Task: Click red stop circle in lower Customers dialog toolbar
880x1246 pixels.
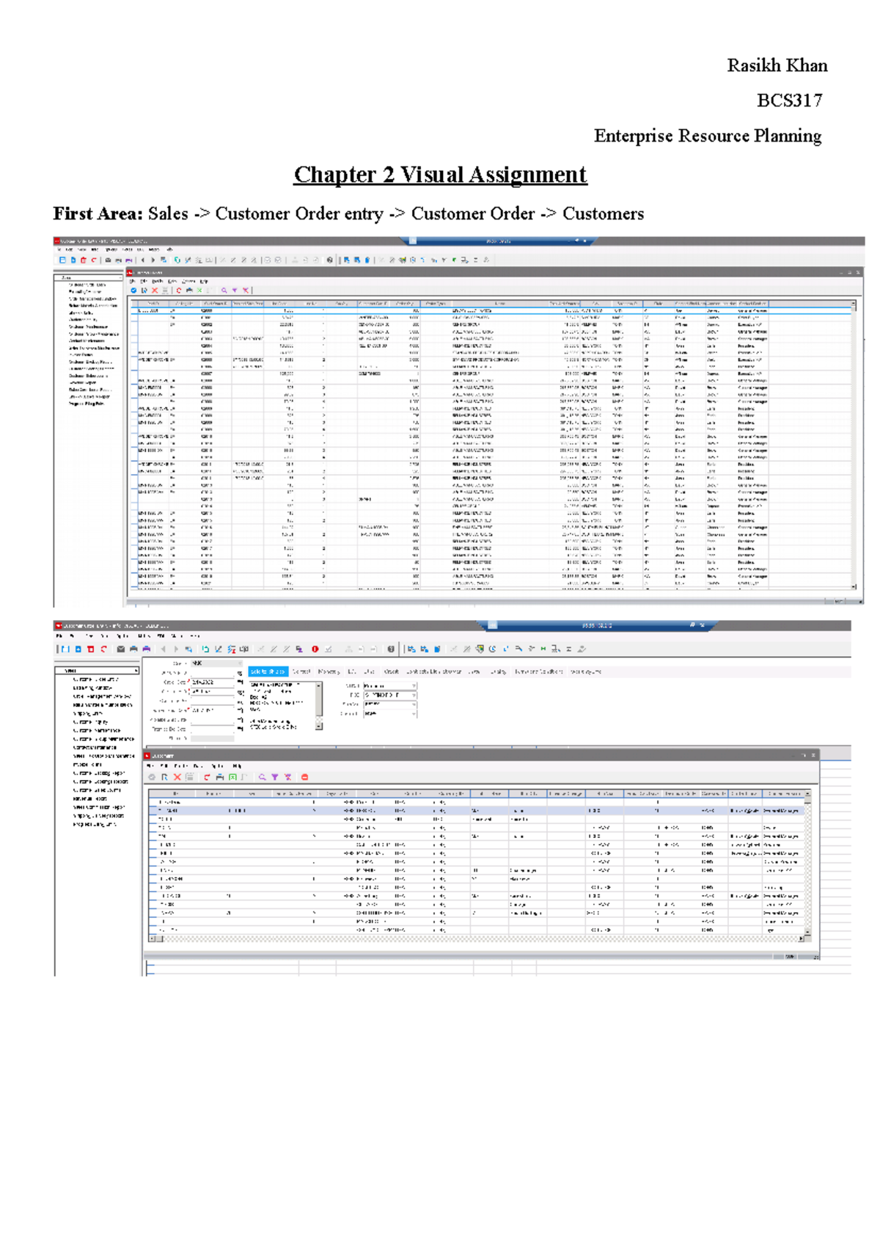Action: tap(304, 777)
